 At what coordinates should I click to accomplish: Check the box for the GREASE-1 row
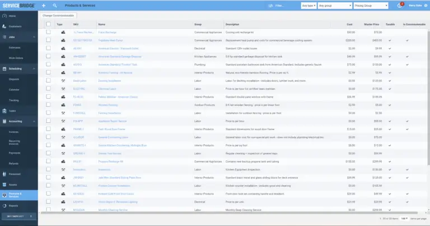(48, 153)
